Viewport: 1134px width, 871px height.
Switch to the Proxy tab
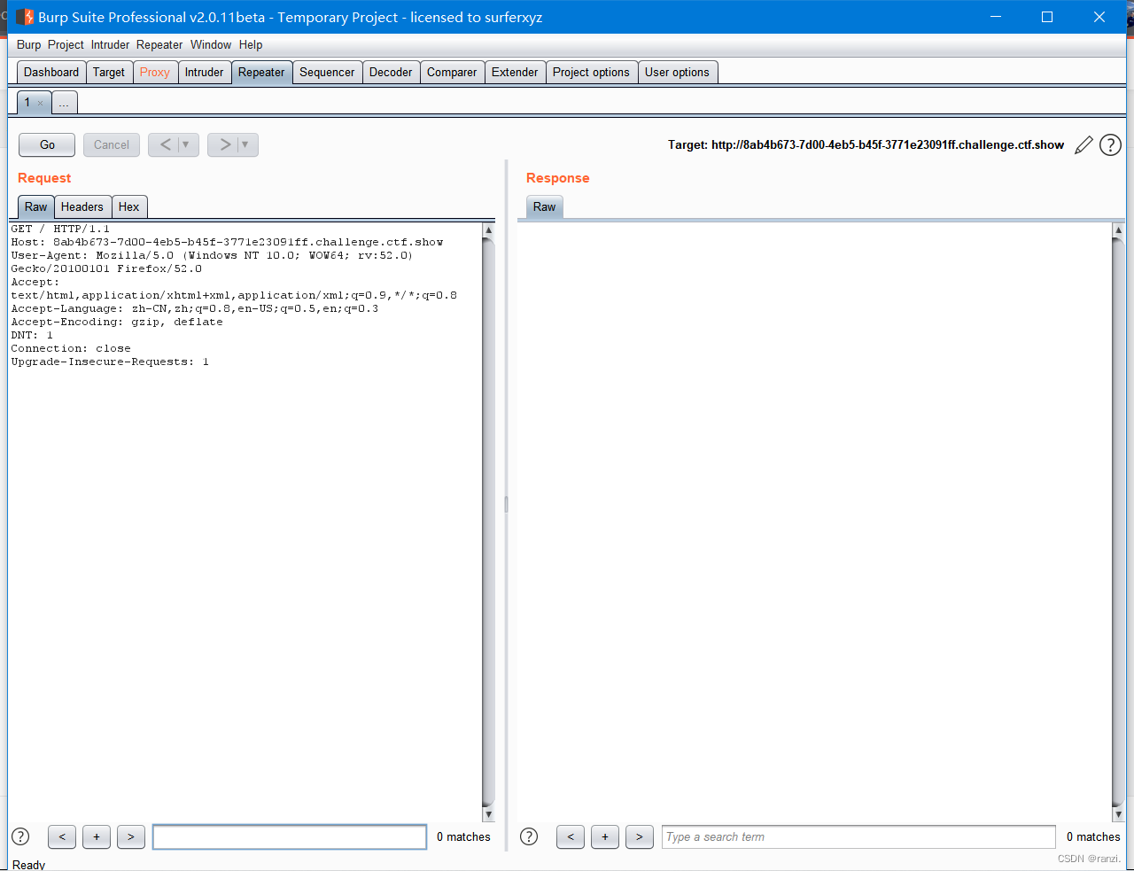[x=155, y=72]
